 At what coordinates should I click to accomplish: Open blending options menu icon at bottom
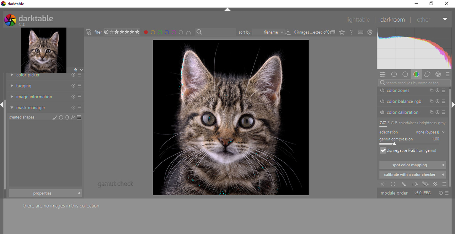tap(444, 184)
